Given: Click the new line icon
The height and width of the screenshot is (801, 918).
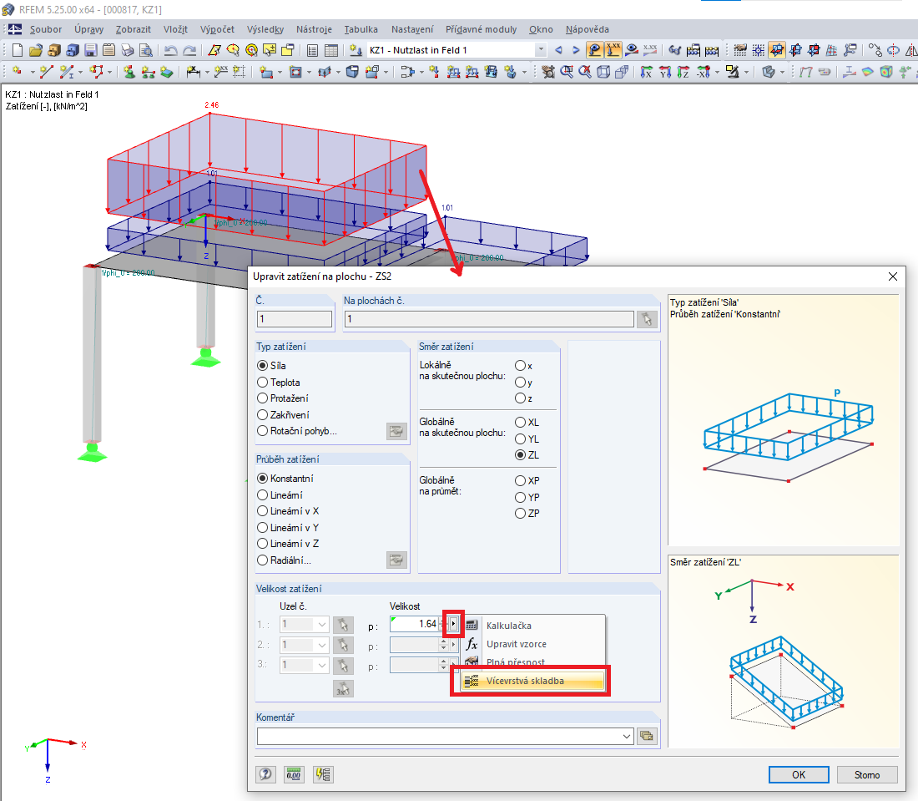Looking at the screenshot, I should [46, 72].
